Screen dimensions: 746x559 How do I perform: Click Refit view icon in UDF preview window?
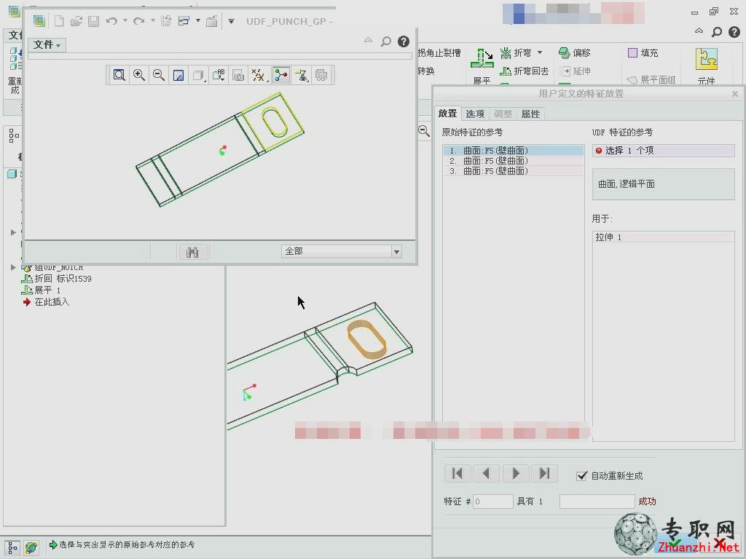point(119,75)
